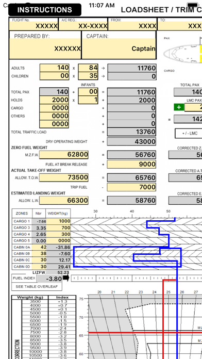Click landing weight result 58760
Screen dimensions: 202x359
(131, 201)
